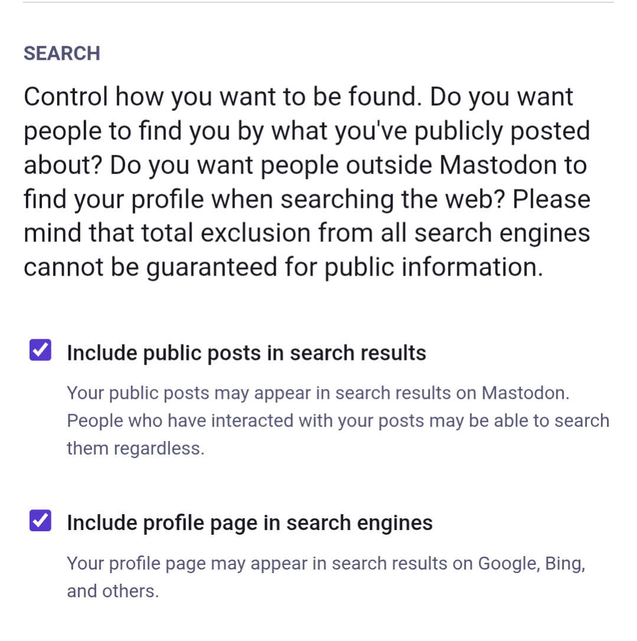Uncheck the Include public posts checkbox
The height and width of the screenshot is (641, 637).
point(41,350)
